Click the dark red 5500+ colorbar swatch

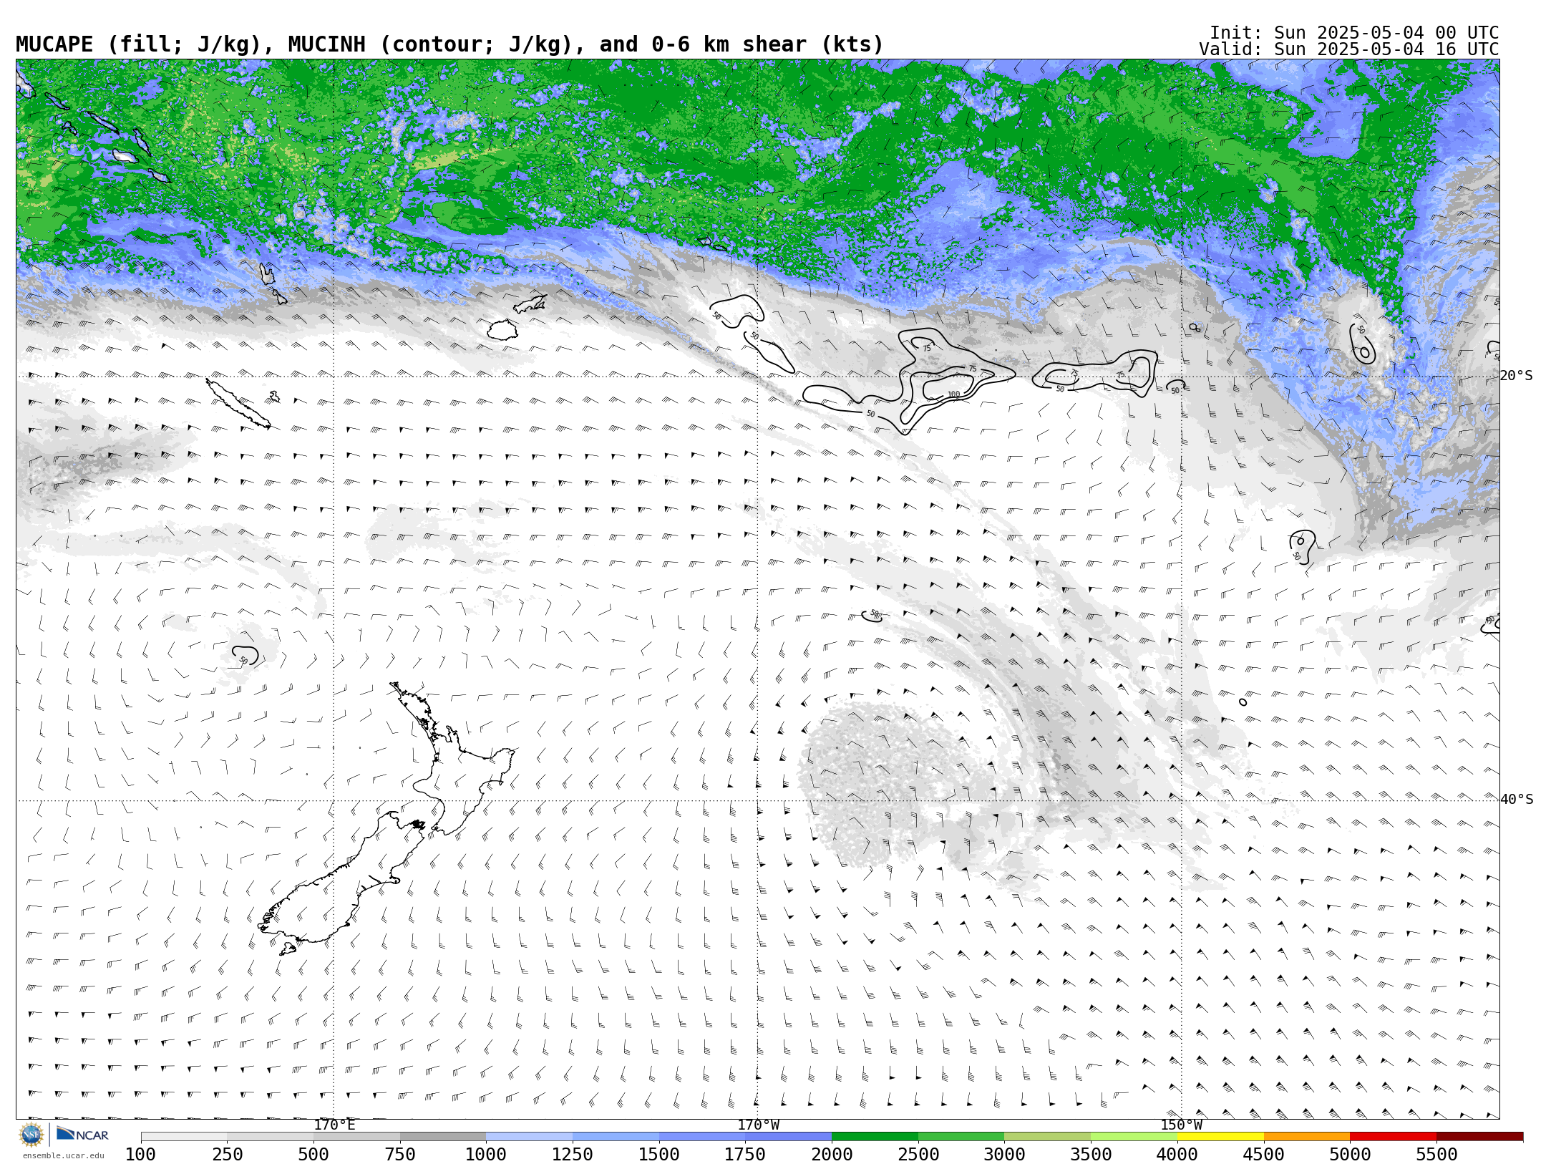[x=1479, y=1137]
